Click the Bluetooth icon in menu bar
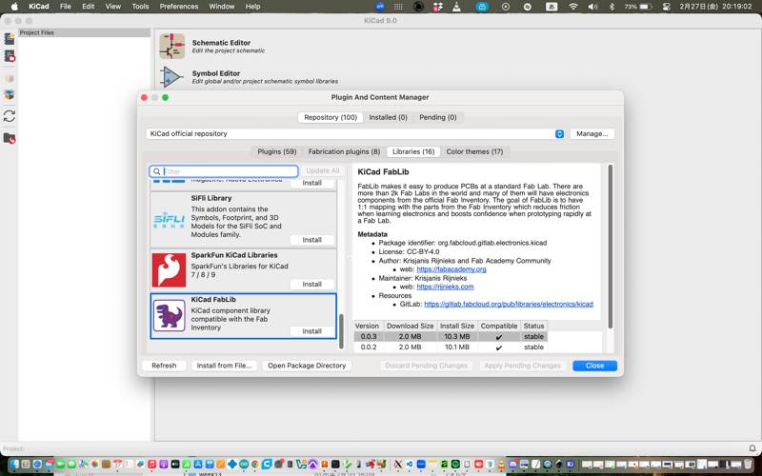Image resolution: width=762 pixels, height=476 pixels. coord(612,7)
